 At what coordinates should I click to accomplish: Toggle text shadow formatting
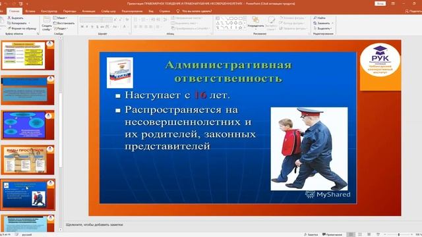(97, 27)
